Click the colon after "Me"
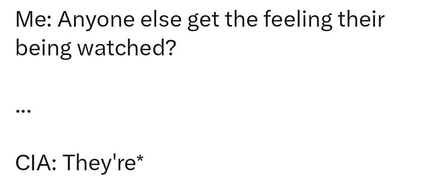The height and width of the screenshot is (176, 445). pos(49,22)
